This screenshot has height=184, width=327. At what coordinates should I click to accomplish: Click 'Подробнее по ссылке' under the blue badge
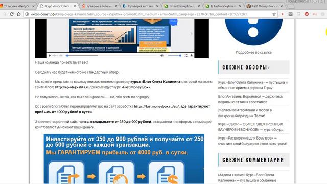tap(253, 52)
